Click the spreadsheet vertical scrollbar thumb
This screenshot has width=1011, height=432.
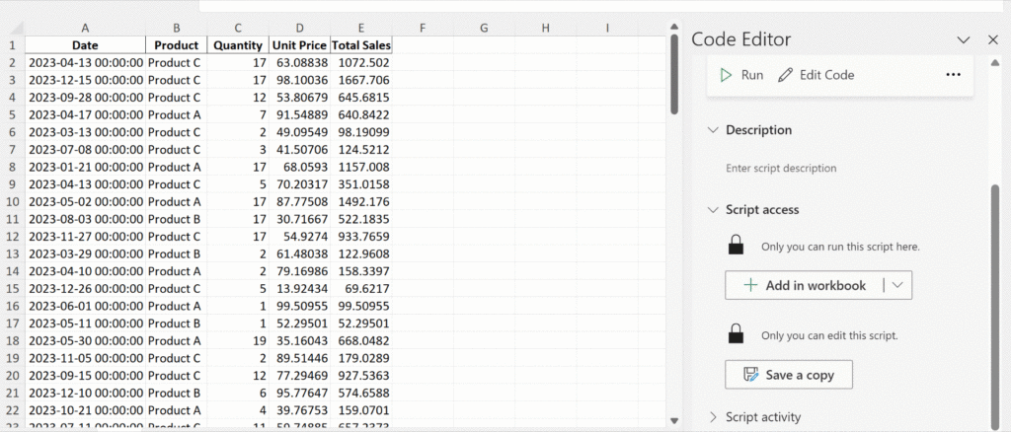[674, 74]
